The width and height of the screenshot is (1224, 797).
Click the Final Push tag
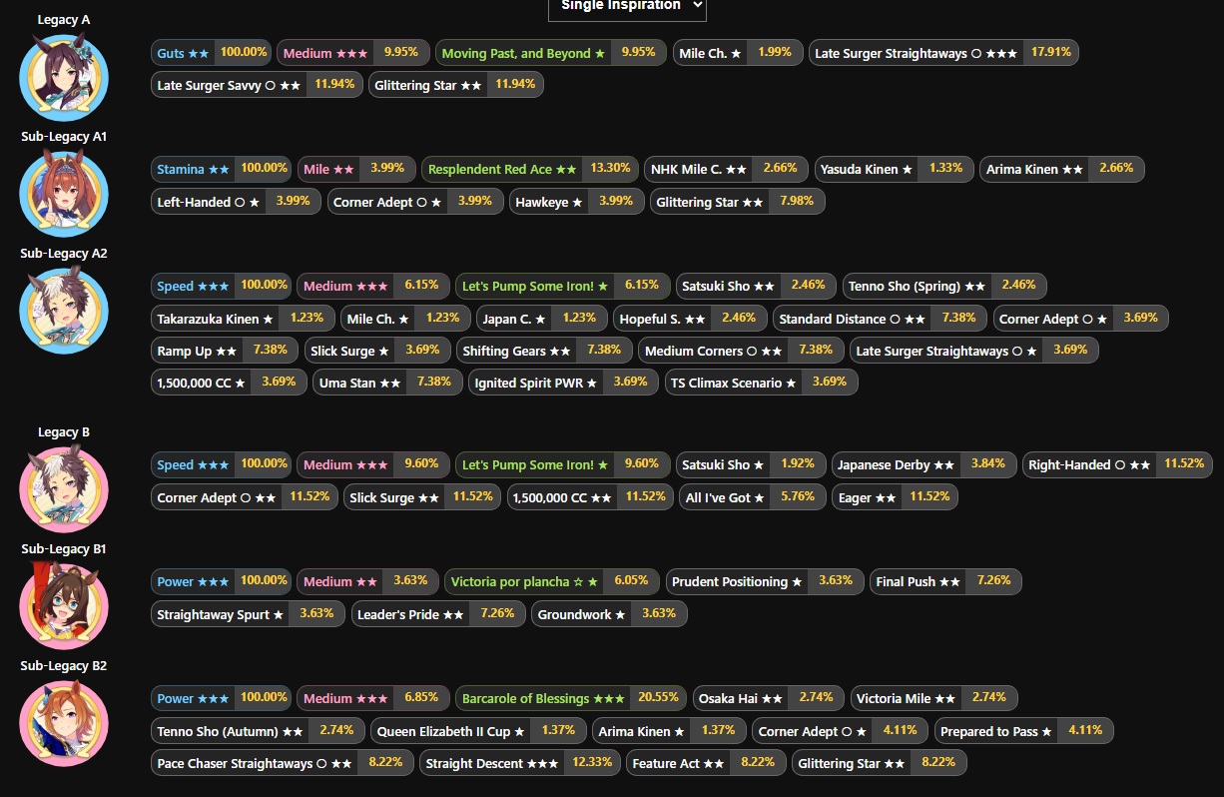tap(945, 580)
